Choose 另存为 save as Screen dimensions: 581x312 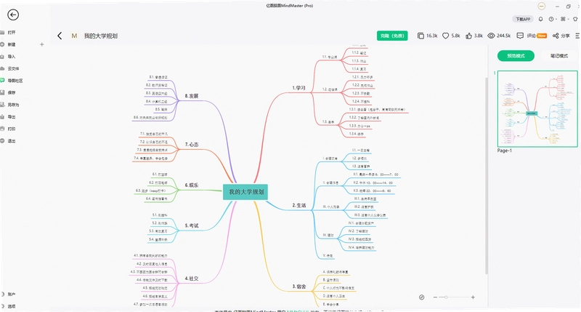[x=13, y=105]
